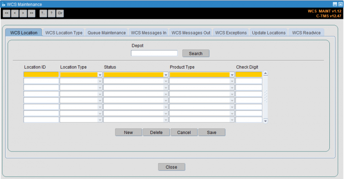Click the single ? toolbar button

[x=52, y=13]
